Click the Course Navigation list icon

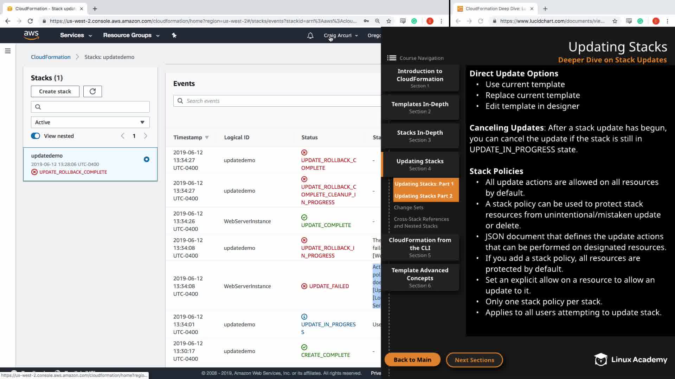[392, 58]
